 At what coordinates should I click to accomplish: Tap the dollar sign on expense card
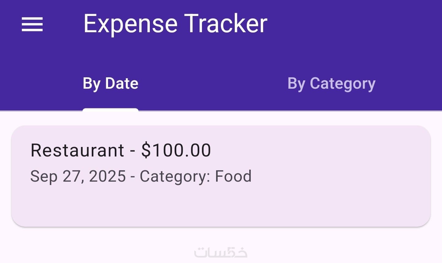(x=146, y=150)
